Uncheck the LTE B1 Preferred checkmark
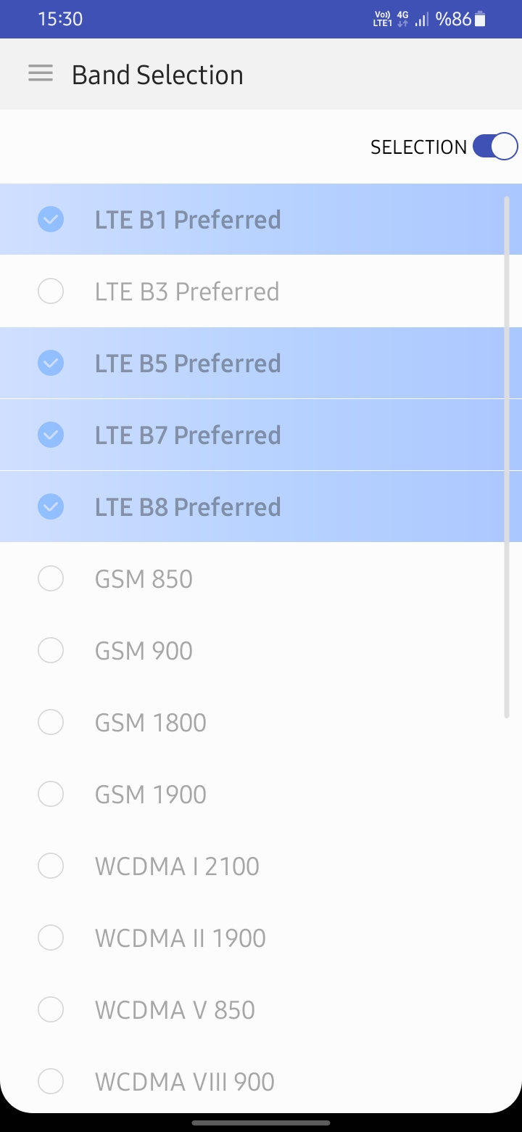This screenshot has height=1132, width=522. click(51, 219)
